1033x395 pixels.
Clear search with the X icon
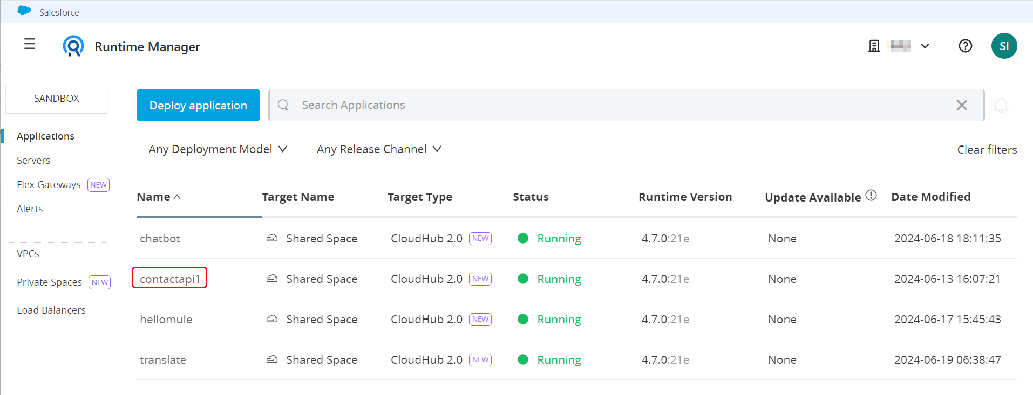pyautogui.click(x=961, y=105)
